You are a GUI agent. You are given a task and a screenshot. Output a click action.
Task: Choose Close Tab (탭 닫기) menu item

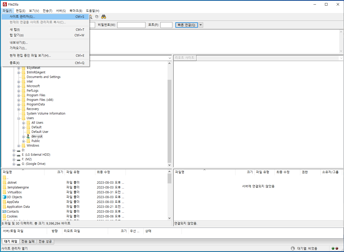coord(45,35)
